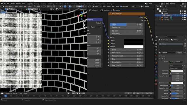This screenshot has width=187, height=105.
Task: Toggle the Use Nodes checkbox
Action: (x=121, y=6)
